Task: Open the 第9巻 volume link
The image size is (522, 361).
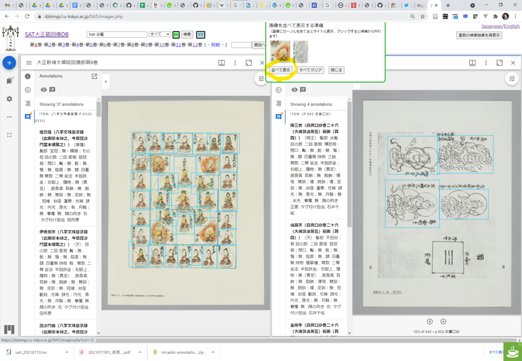Action: [146, 45]
